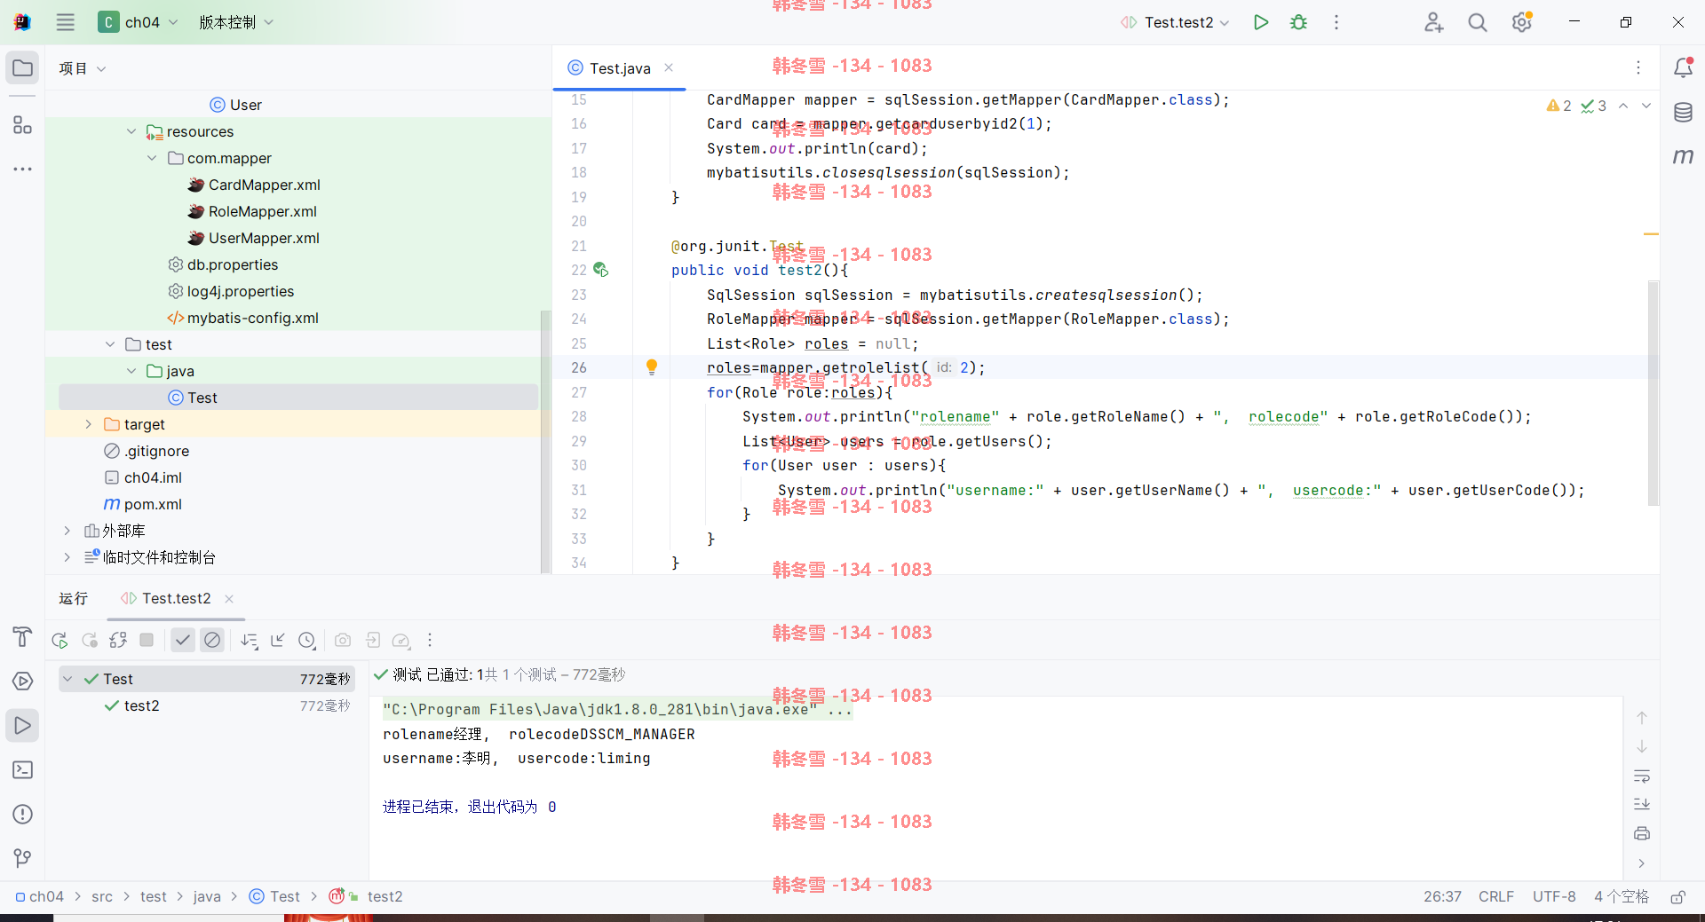This screenshot has height=922, width=1705.
Task: Open the ch04 project dropdown
Action: (x=139, y=22)
